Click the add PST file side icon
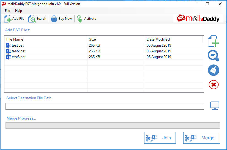The image size is (227, 150). click(x=214, y=41)
